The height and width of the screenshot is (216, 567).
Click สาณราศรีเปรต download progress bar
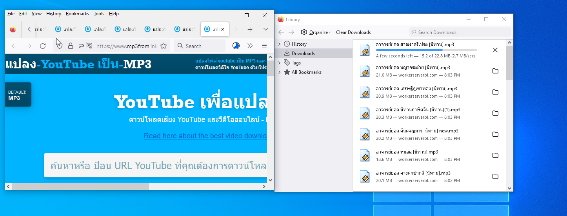[427, 50]
